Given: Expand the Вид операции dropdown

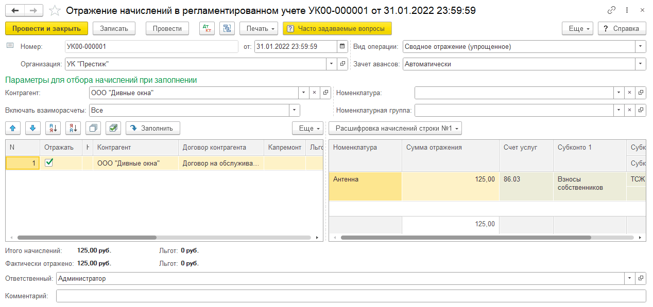Looking at the screenshot, I should click(x=640, y=46).
